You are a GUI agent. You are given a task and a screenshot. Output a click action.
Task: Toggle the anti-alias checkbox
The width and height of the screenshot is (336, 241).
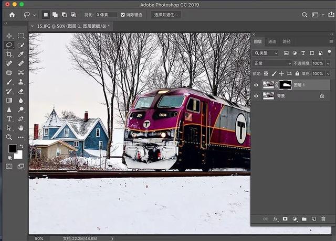[x=122, y=15]
